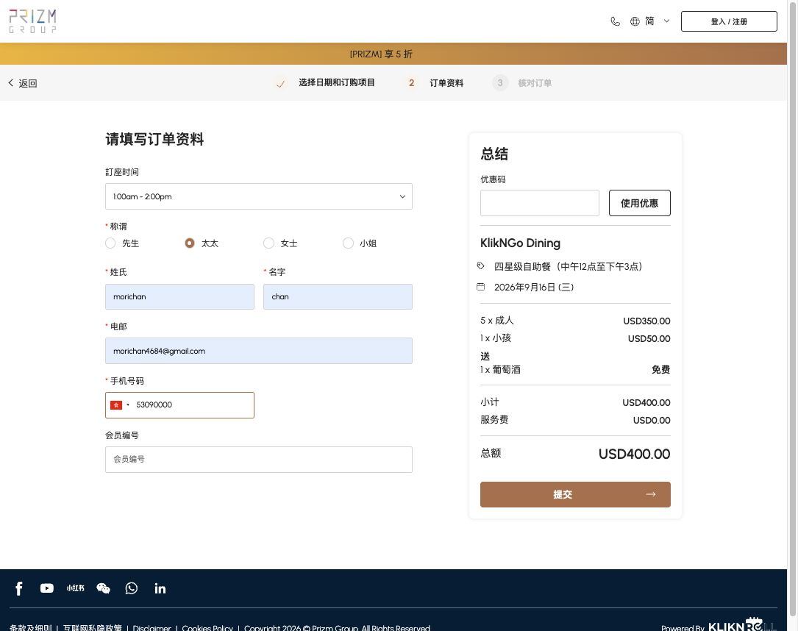Open the LinkedIn footer icon

(160, 588)
